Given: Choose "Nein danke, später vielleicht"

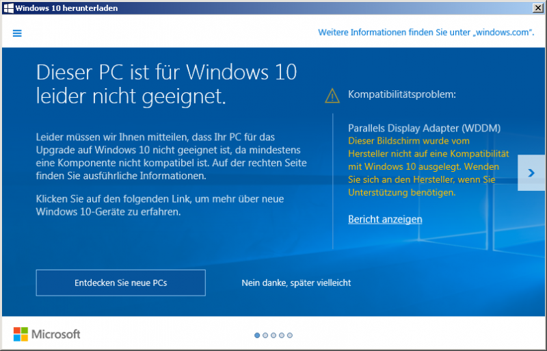Looking at the screenshot, I should [x=296, y=283].
